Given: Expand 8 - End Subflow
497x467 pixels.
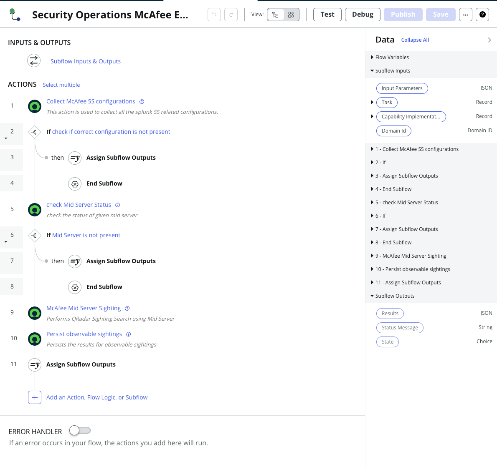Looking at the screenshot, I should (x=372, y=243).
